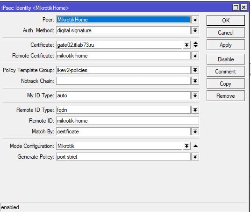Copy this IPsec identity

226,84
